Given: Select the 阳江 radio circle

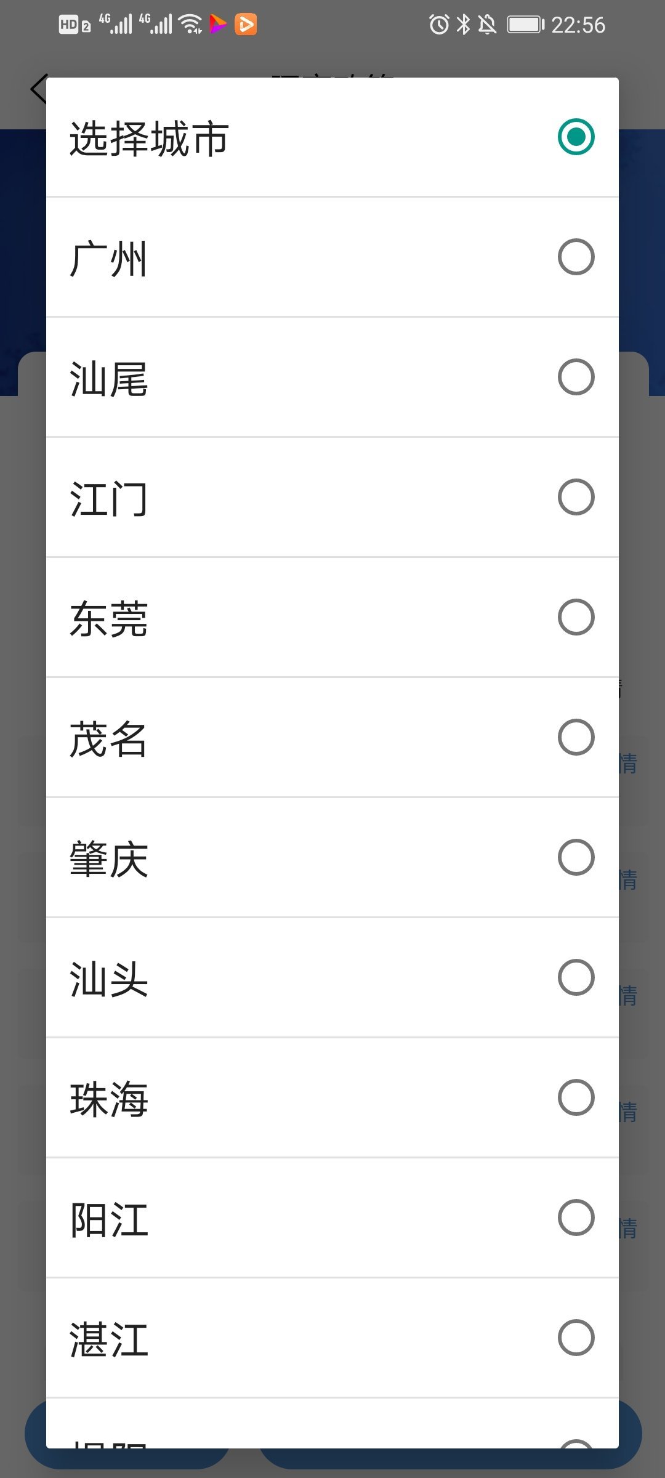Looking at the screenshot, I should point(576,1218).
